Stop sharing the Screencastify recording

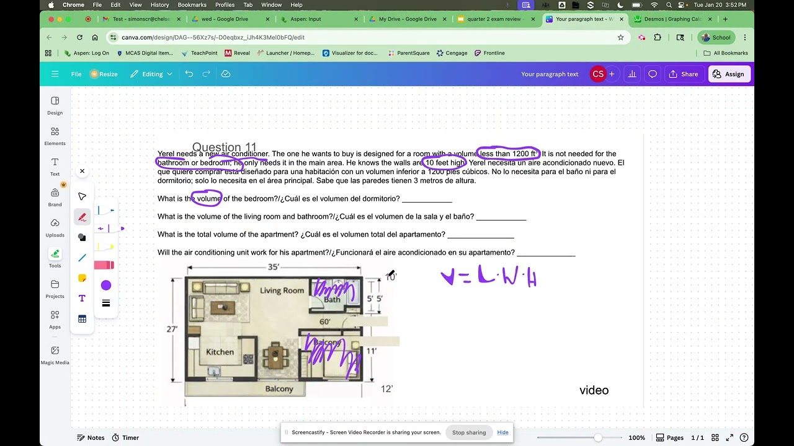pos(469,432)
